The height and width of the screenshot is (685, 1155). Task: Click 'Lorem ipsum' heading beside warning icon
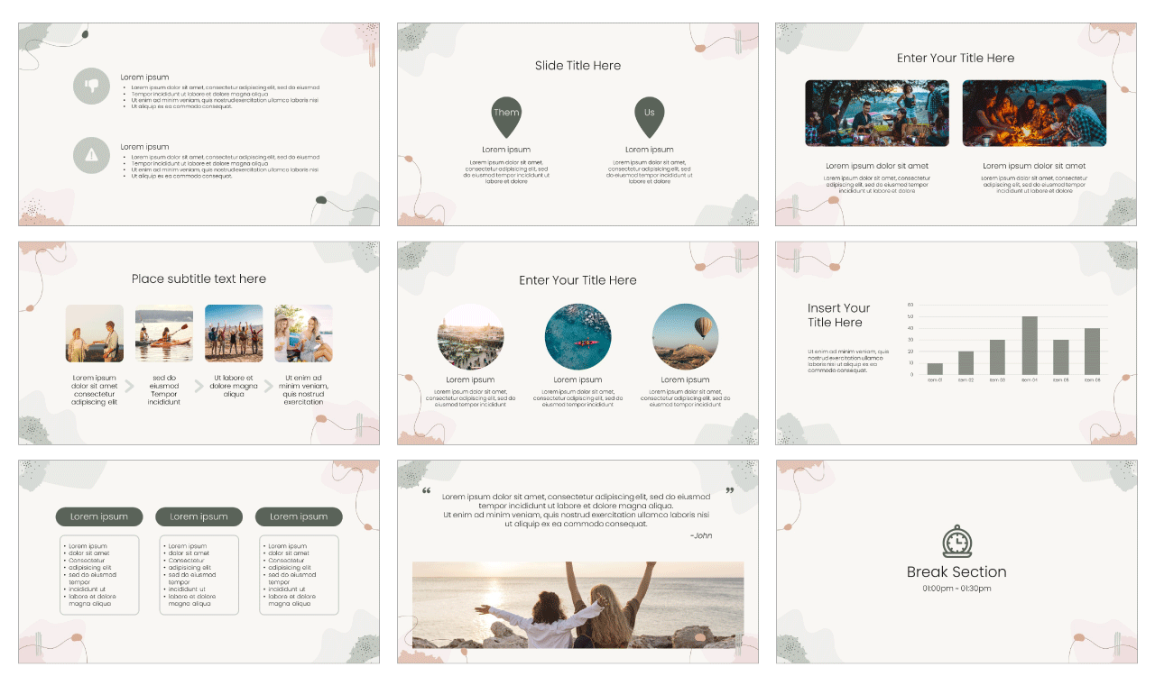tap(144, 147)
